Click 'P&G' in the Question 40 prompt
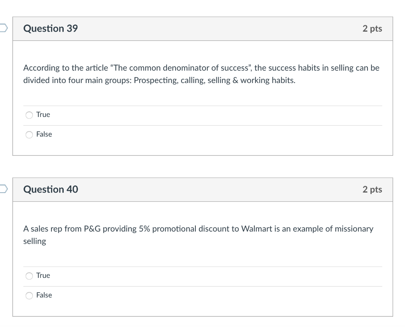Screen dimensions: 405x327 click(x=93, y=229)
